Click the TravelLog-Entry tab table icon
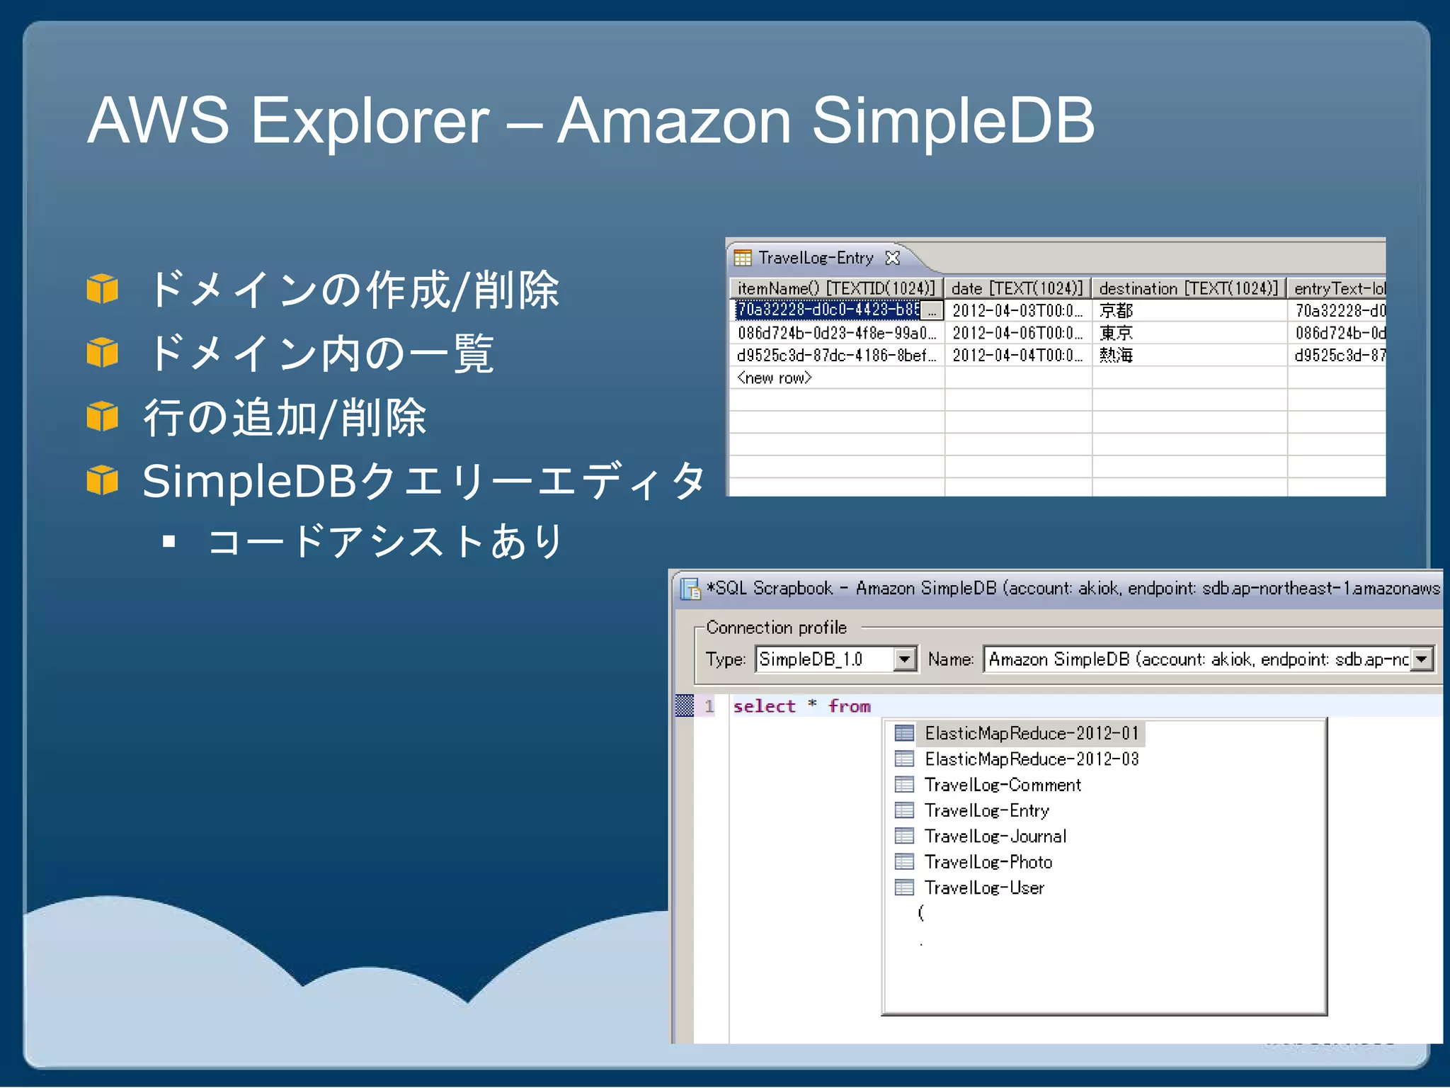This screenshot has height=1088, width=1450. [743, 258]
